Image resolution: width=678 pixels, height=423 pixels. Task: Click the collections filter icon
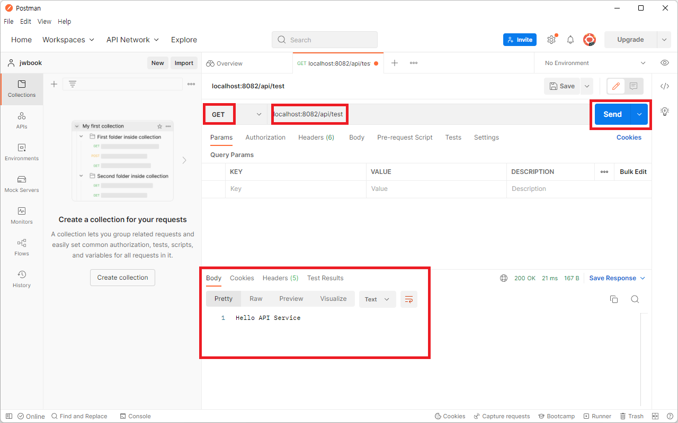(x=73, y=84)
